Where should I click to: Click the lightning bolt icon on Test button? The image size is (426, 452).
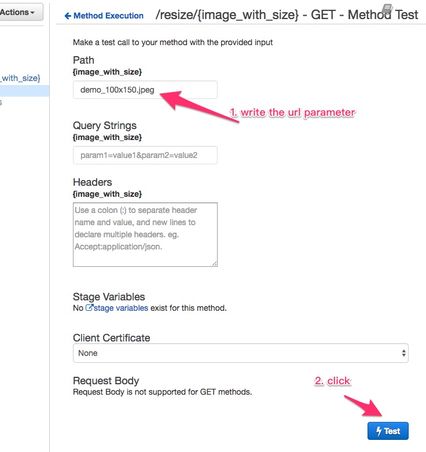coord(379,431)
